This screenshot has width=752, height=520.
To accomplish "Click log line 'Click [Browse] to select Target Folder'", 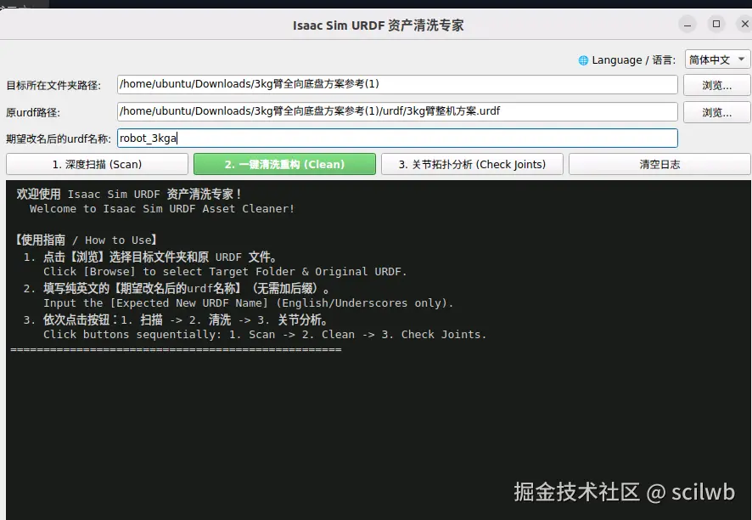I will pos(225,272).
